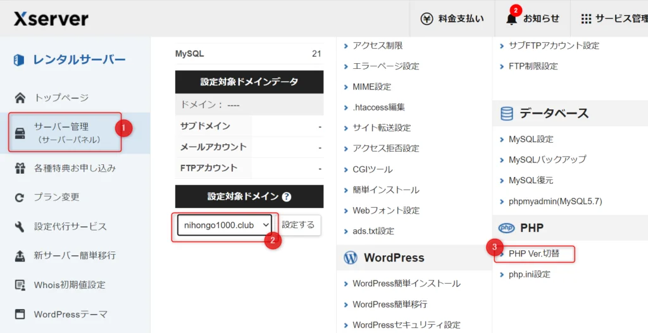Click the 設定する button

[298, 225]
